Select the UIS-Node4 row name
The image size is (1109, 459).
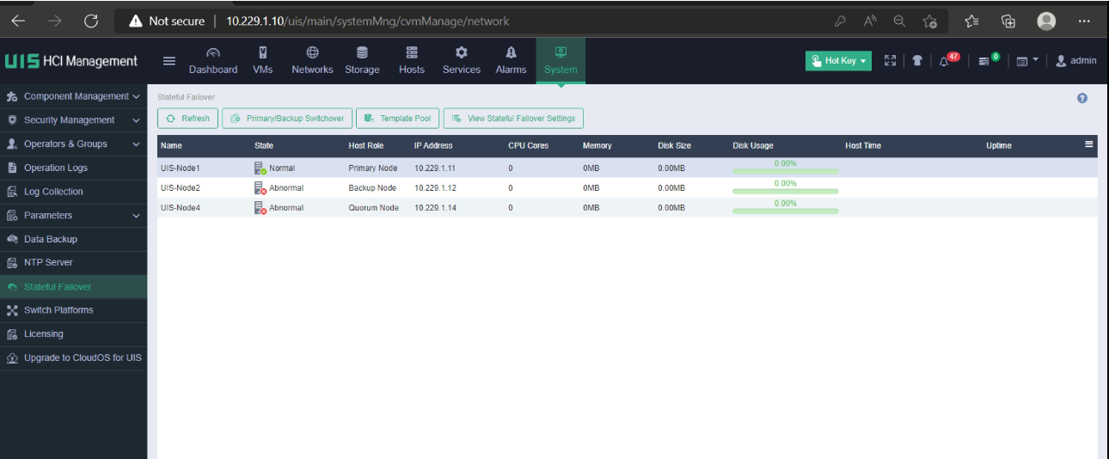click(180, 208)
